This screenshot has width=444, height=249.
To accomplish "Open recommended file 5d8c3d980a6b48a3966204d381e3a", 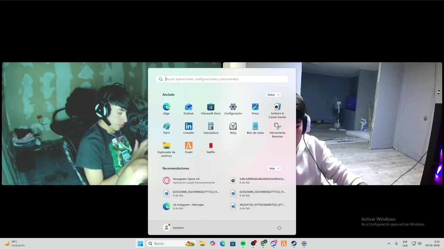I will coord(258,181).
